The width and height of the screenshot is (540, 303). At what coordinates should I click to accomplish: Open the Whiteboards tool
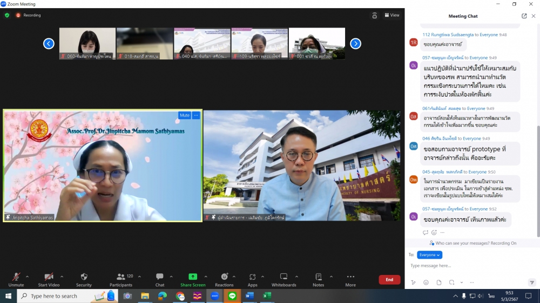point(283,279)
